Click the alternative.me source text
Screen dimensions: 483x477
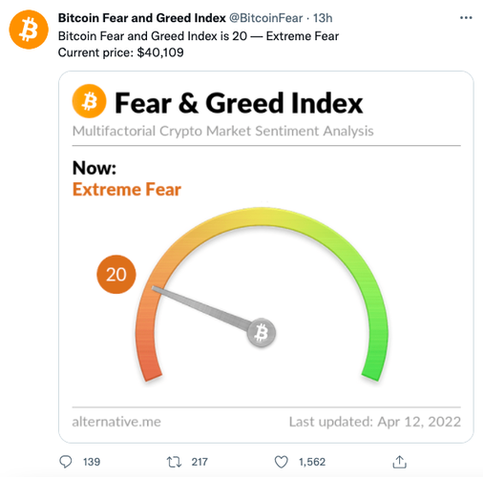pos(116,422)
